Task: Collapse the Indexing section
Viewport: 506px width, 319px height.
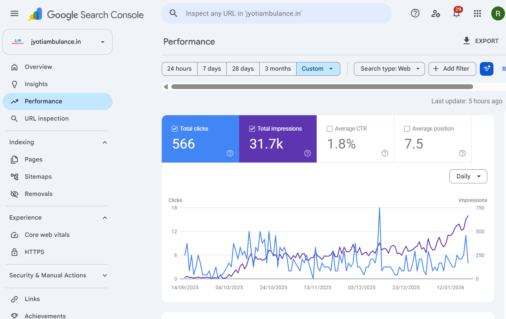Action: tap(105, 142)
